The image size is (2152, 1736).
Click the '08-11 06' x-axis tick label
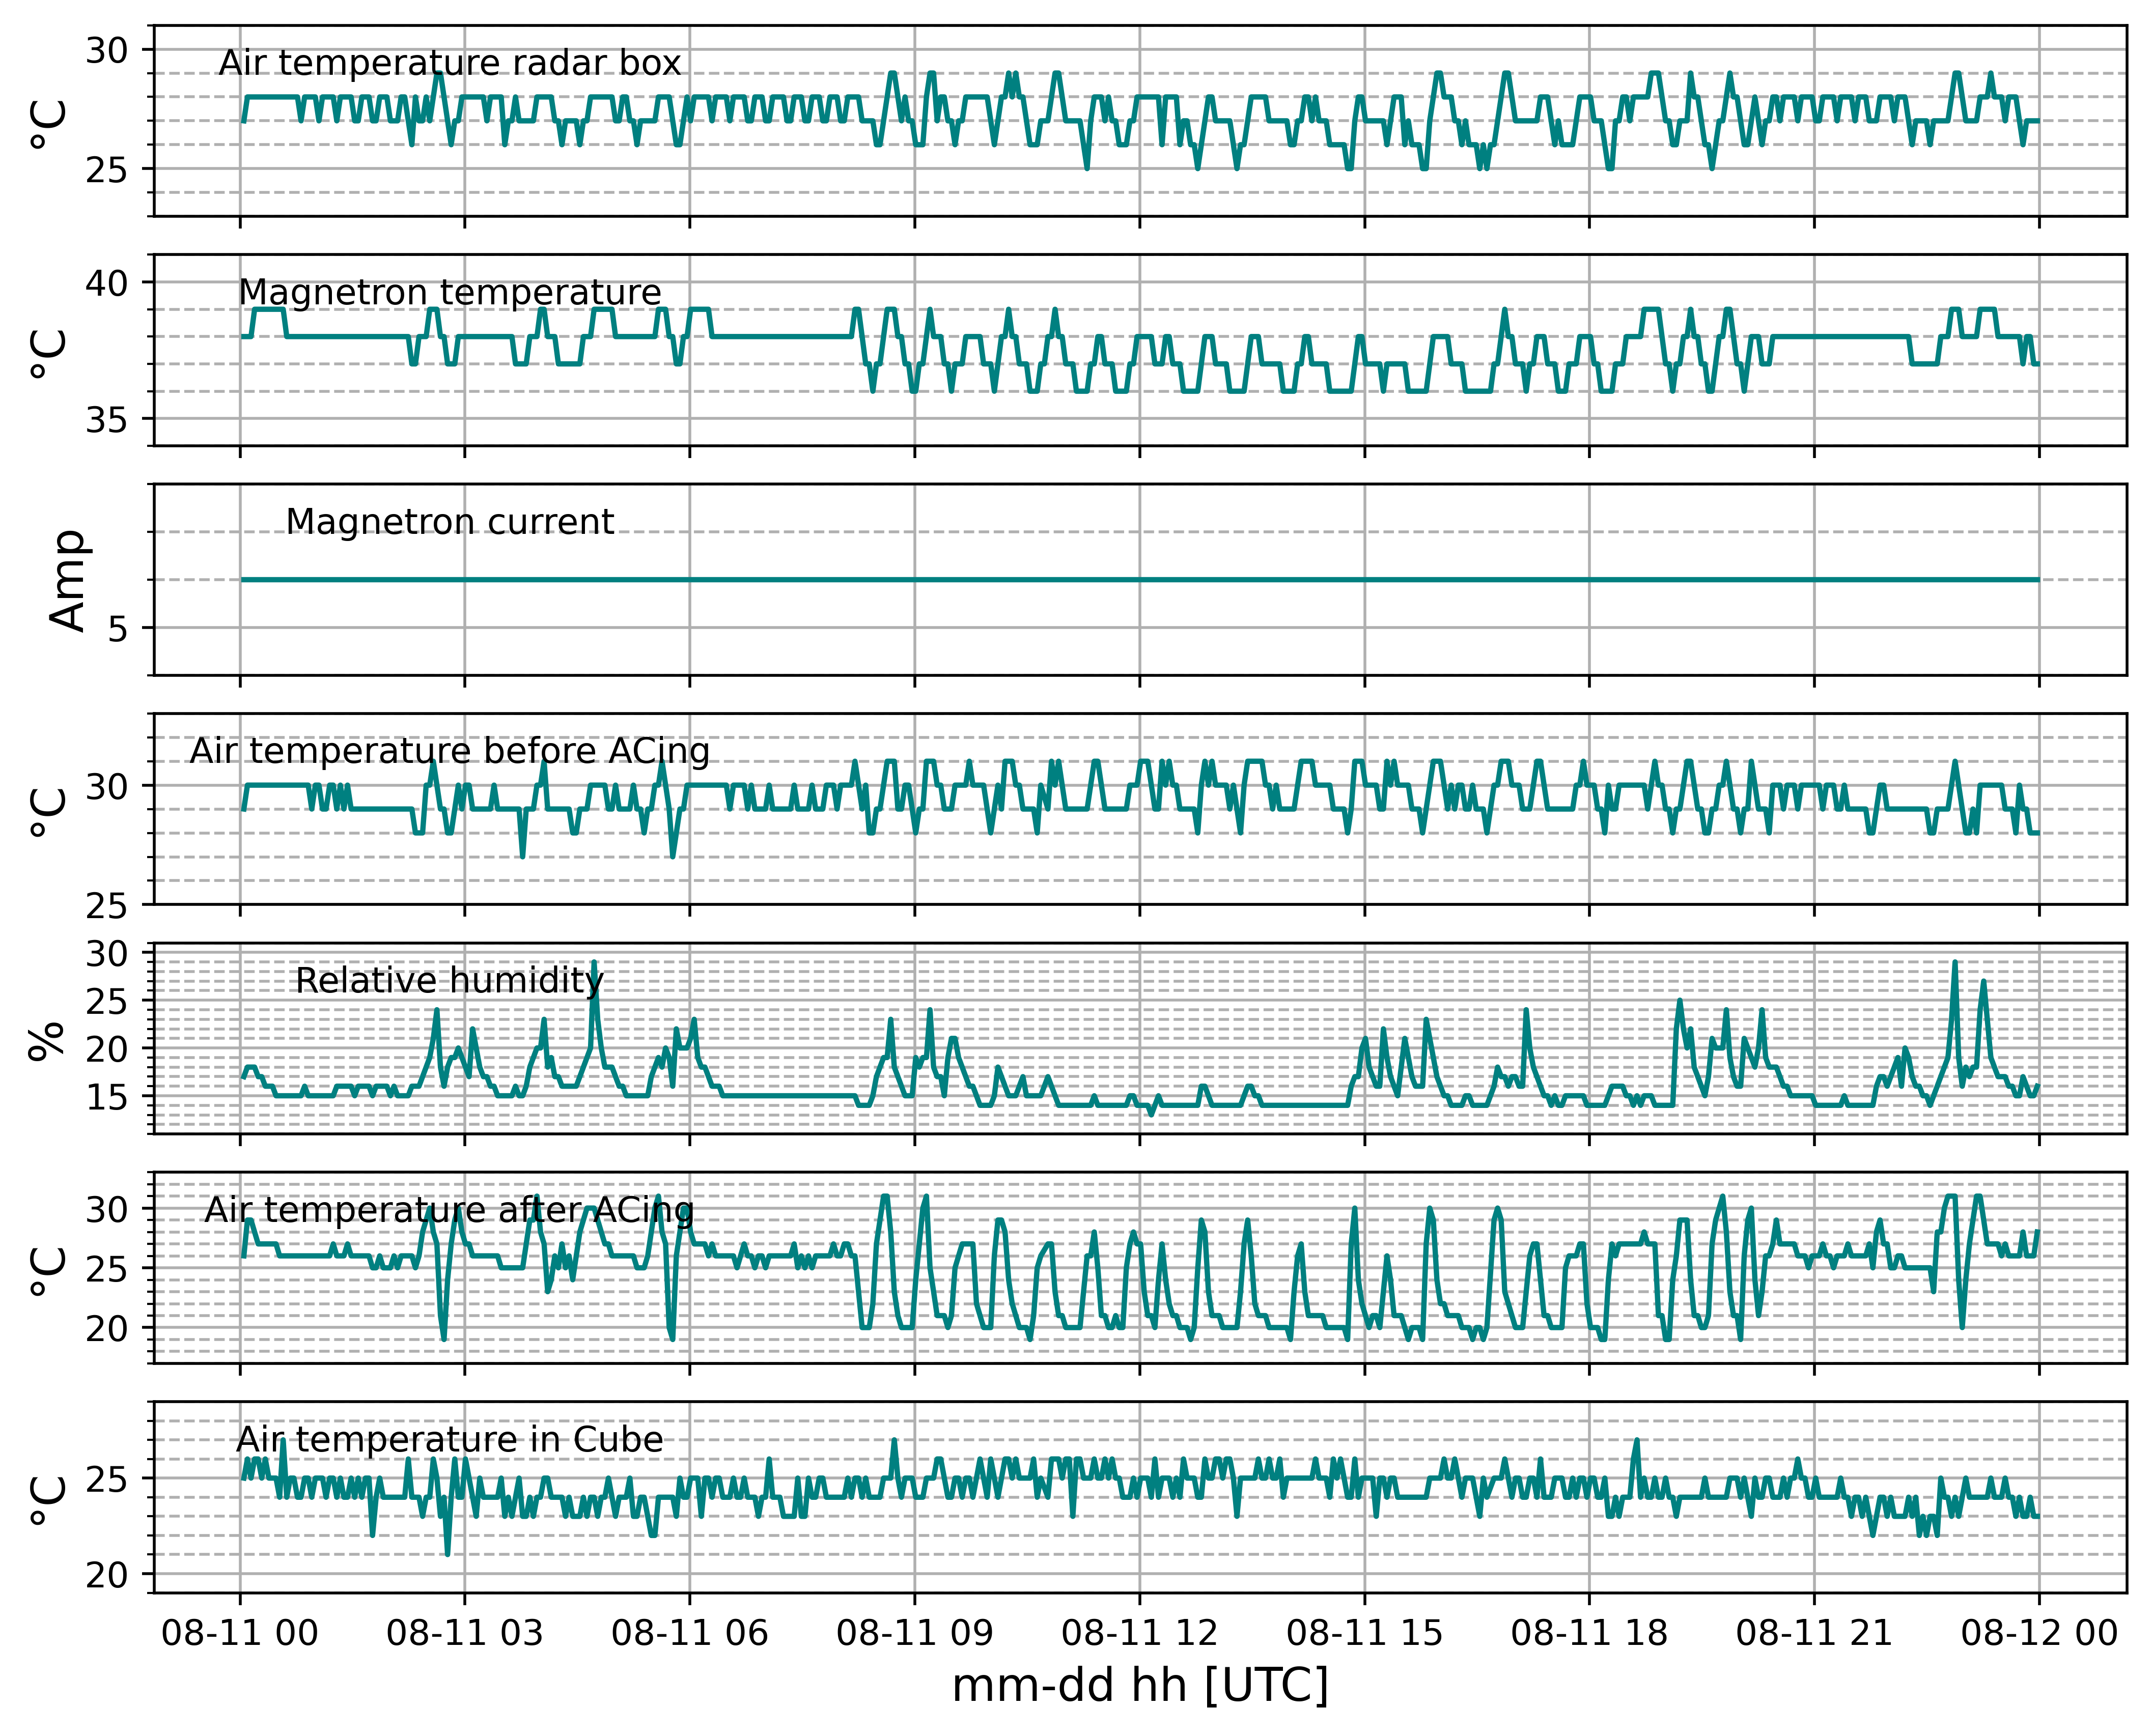click(x=689, y=1633)
